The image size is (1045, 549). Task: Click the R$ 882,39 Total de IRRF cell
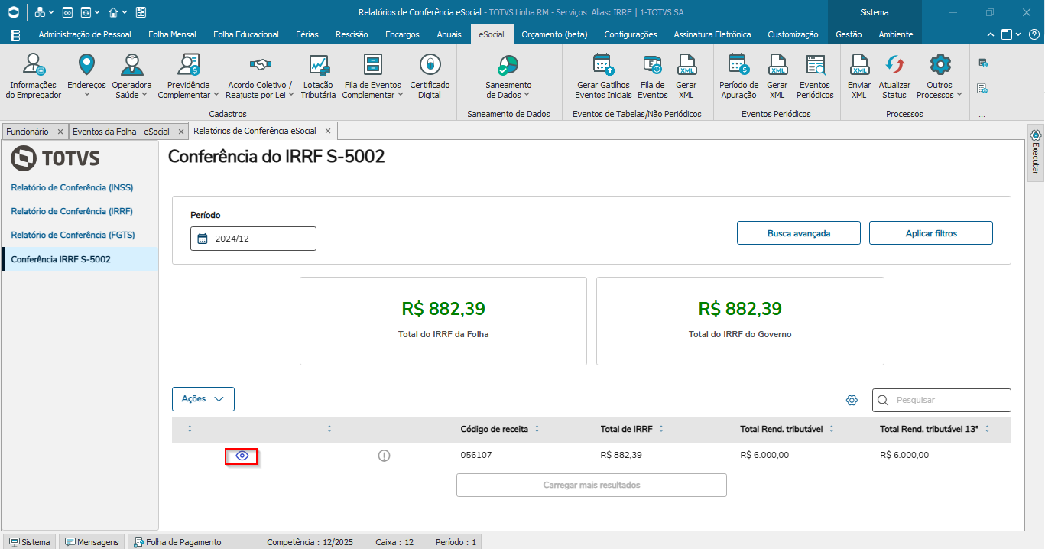click(621, 455)
